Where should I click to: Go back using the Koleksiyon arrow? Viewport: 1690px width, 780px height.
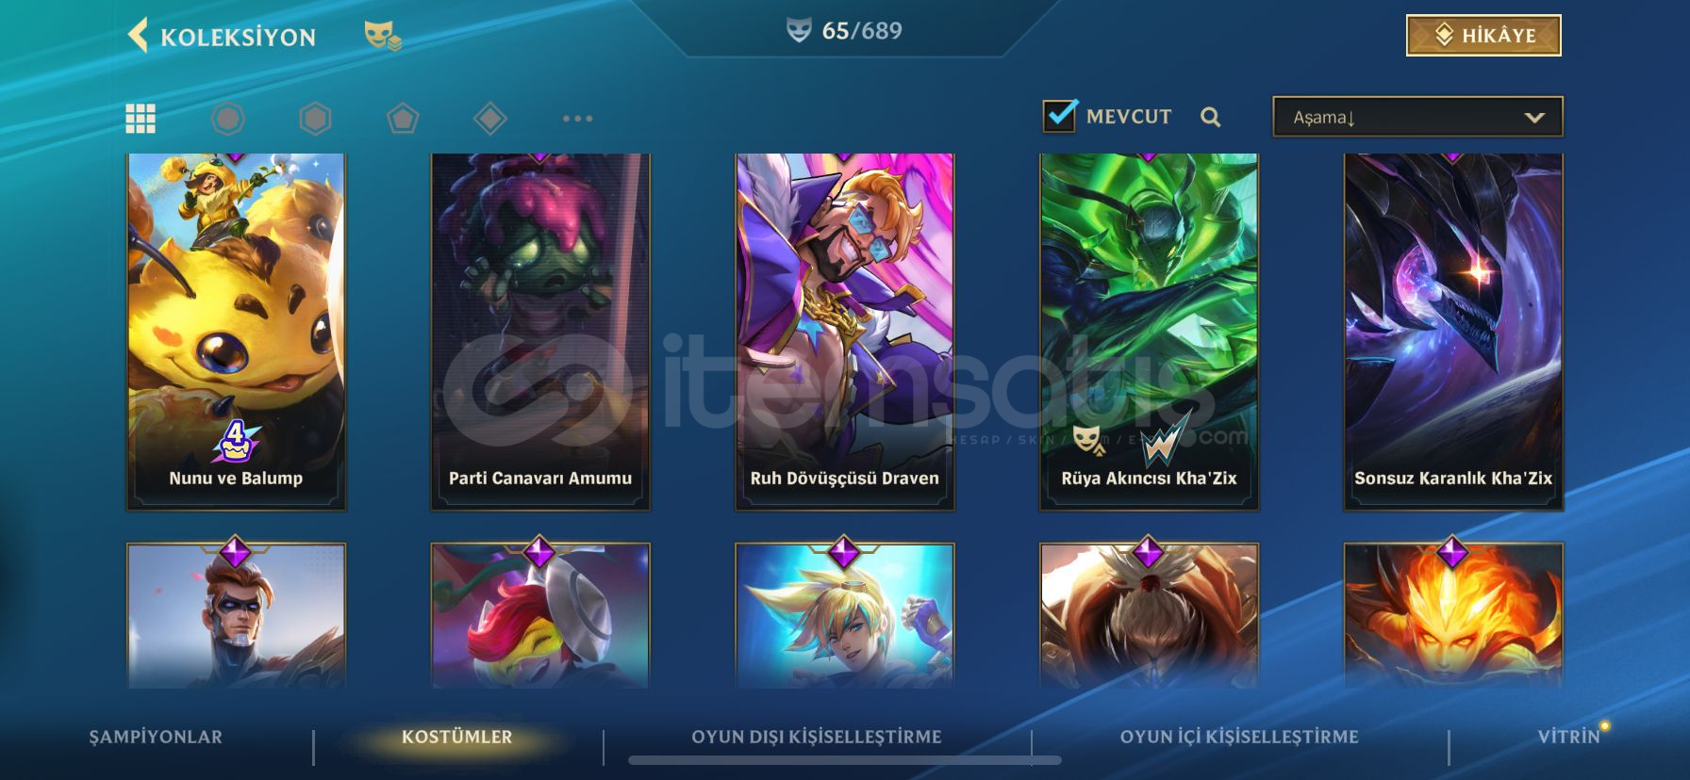(138, 36)
